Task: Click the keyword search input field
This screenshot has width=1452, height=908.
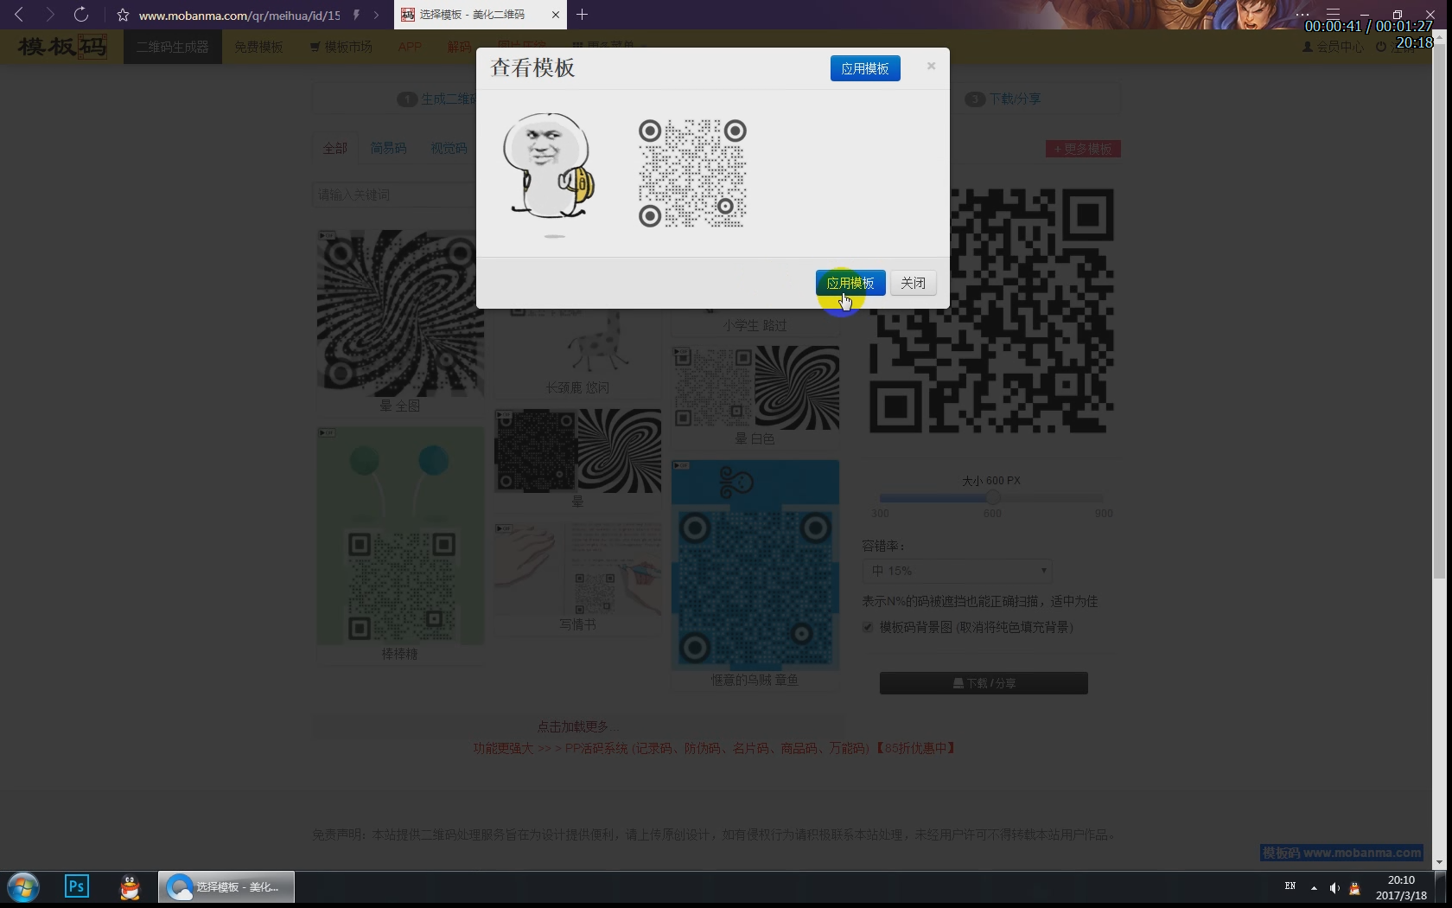Action: pyautogui.click(x=394, y=195)
